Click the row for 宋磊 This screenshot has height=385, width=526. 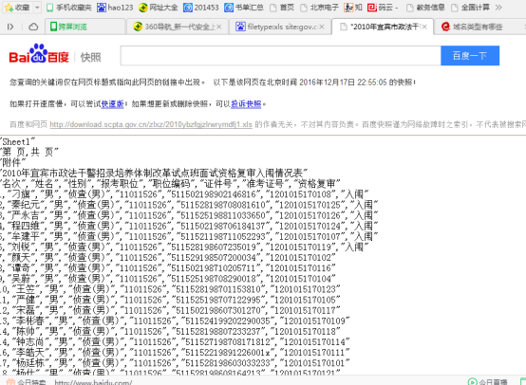pos(170,310)
